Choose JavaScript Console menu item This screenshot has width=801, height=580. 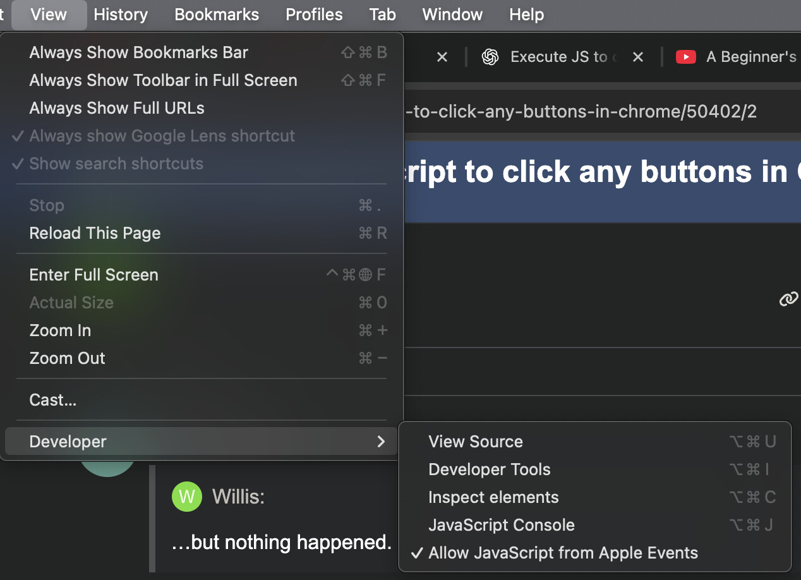pyautogui.click(x=502, y=525)
